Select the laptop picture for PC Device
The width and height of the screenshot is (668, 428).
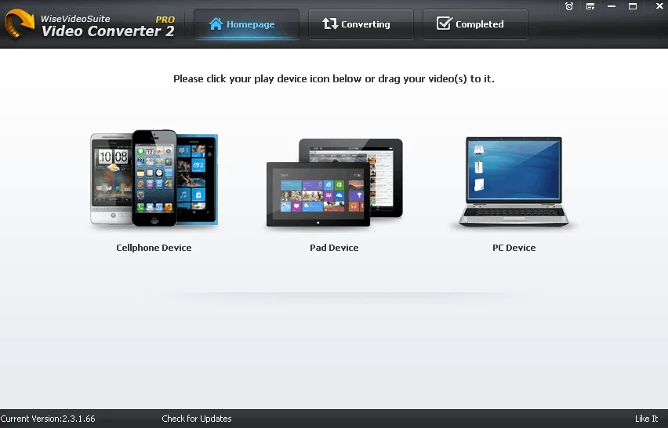coord(514,183)
